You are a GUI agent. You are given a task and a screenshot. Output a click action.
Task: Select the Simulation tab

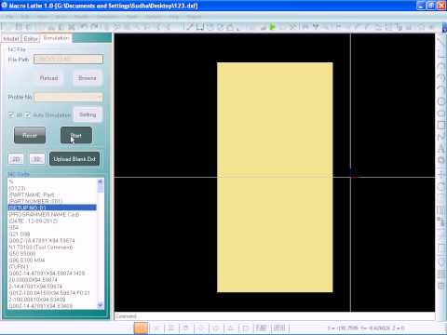point(56,38)
